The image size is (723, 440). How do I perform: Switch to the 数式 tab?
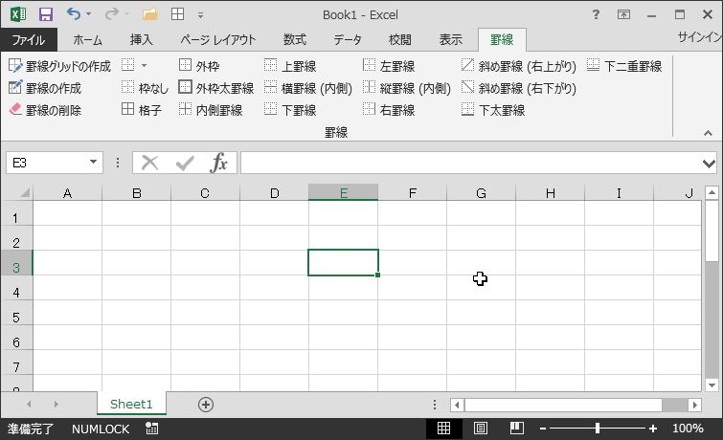click(x=295, y=39)
